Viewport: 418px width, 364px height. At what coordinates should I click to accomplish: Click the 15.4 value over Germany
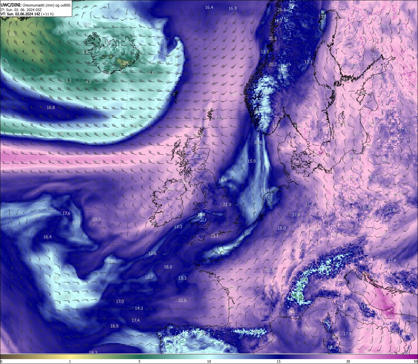309,205
